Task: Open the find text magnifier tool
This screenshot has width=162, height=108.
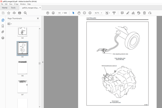Action: pos(25,13)
